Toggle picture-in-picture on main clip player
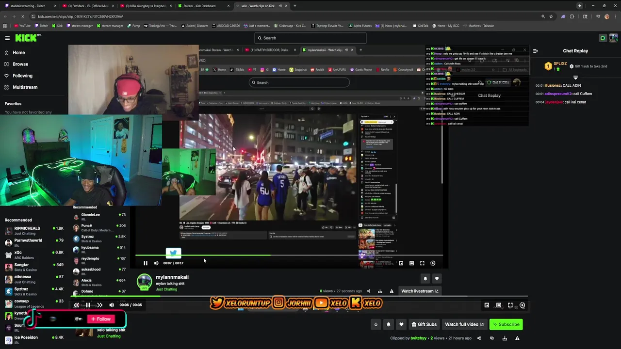Screen dimensions: 621x349 487,305
